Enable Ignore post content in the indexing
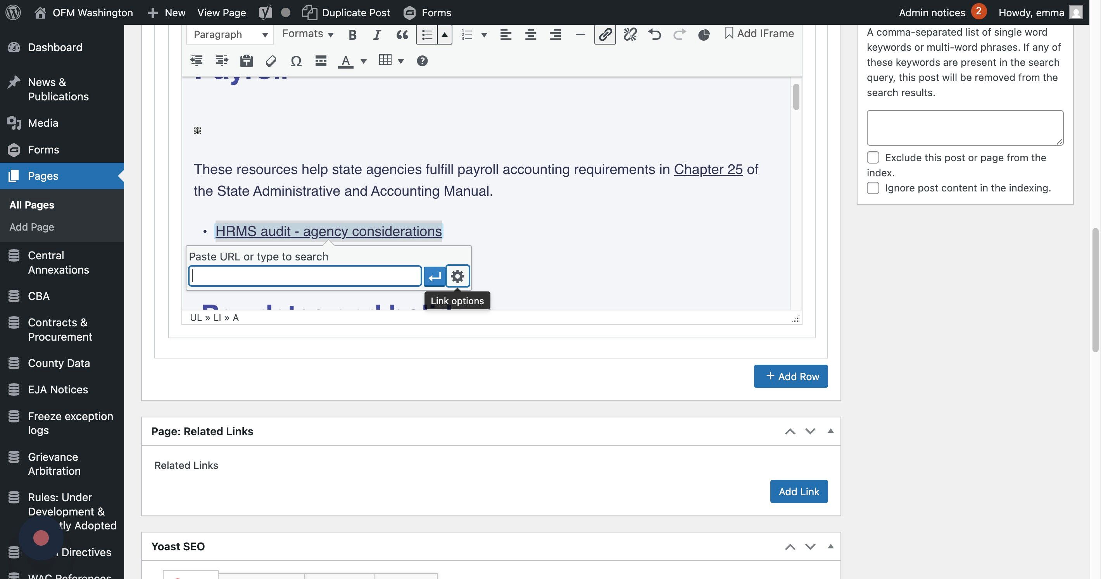Viewport: 1101px width, 579px height. point(873,188)
